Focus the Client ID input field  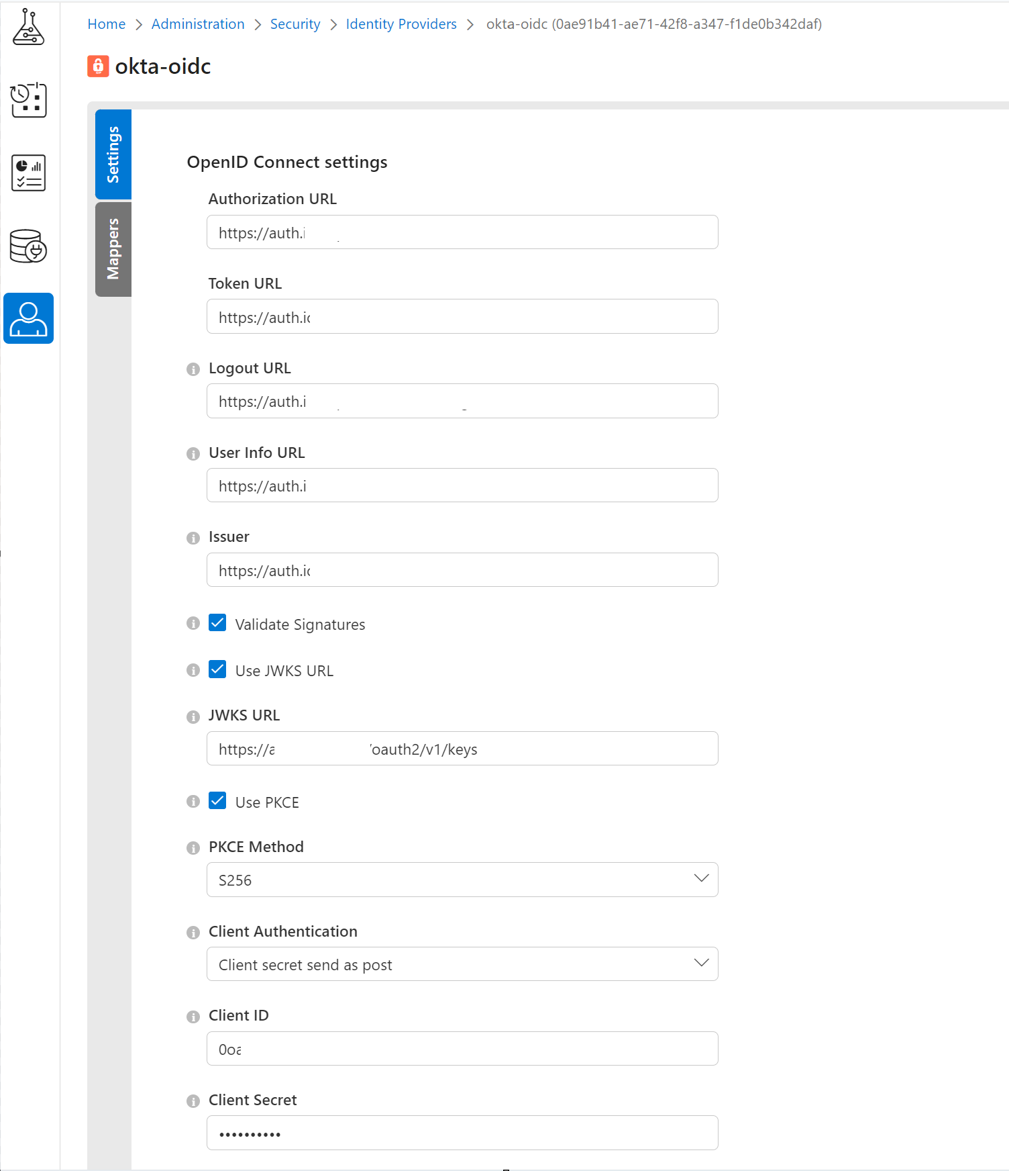pos(462,1049)
